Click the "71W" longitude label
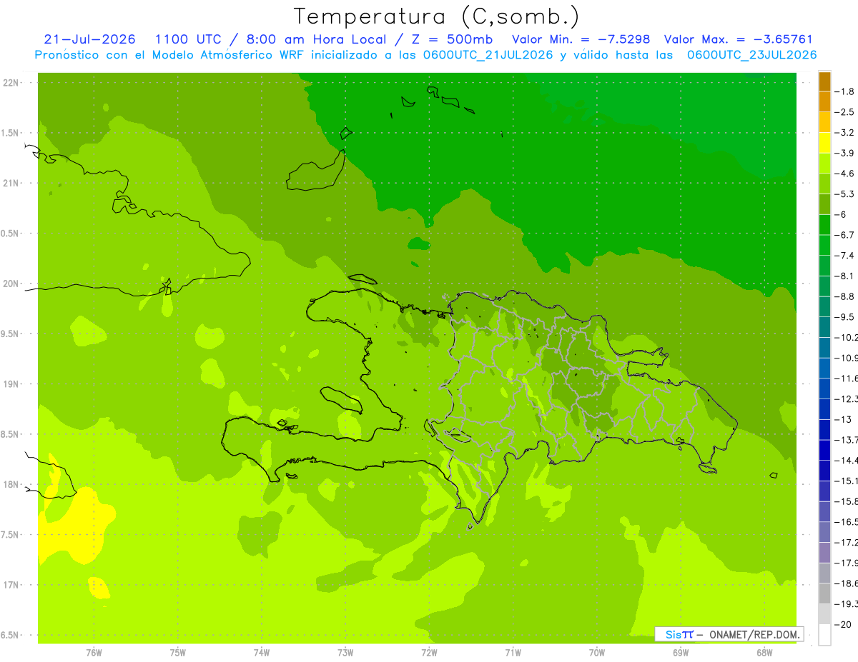This screenshot has height=662, width=858. coord(513,653)
